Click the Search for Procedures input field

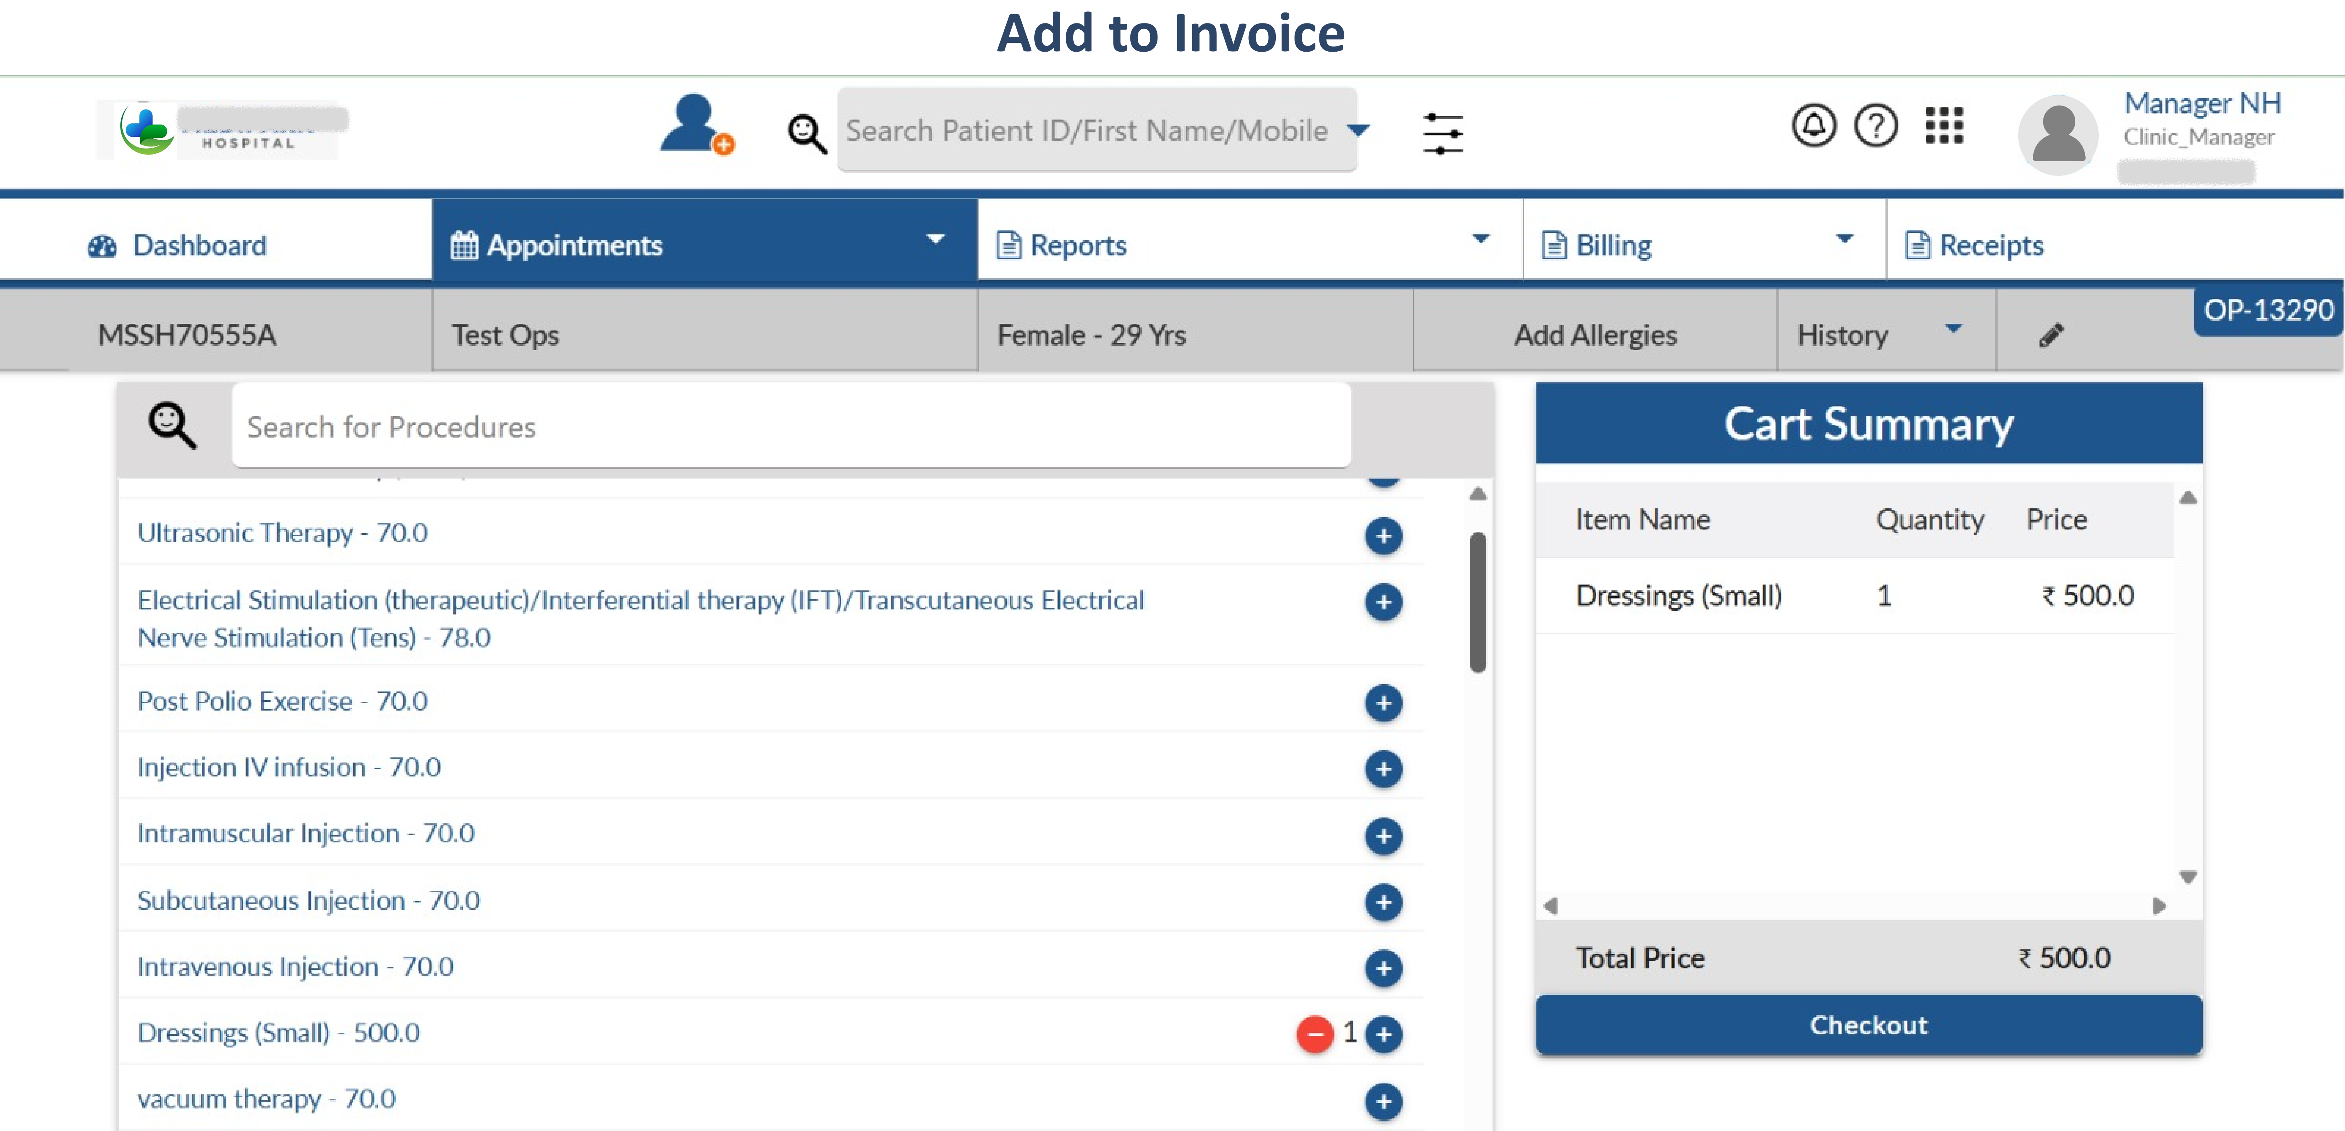[791, 426]
